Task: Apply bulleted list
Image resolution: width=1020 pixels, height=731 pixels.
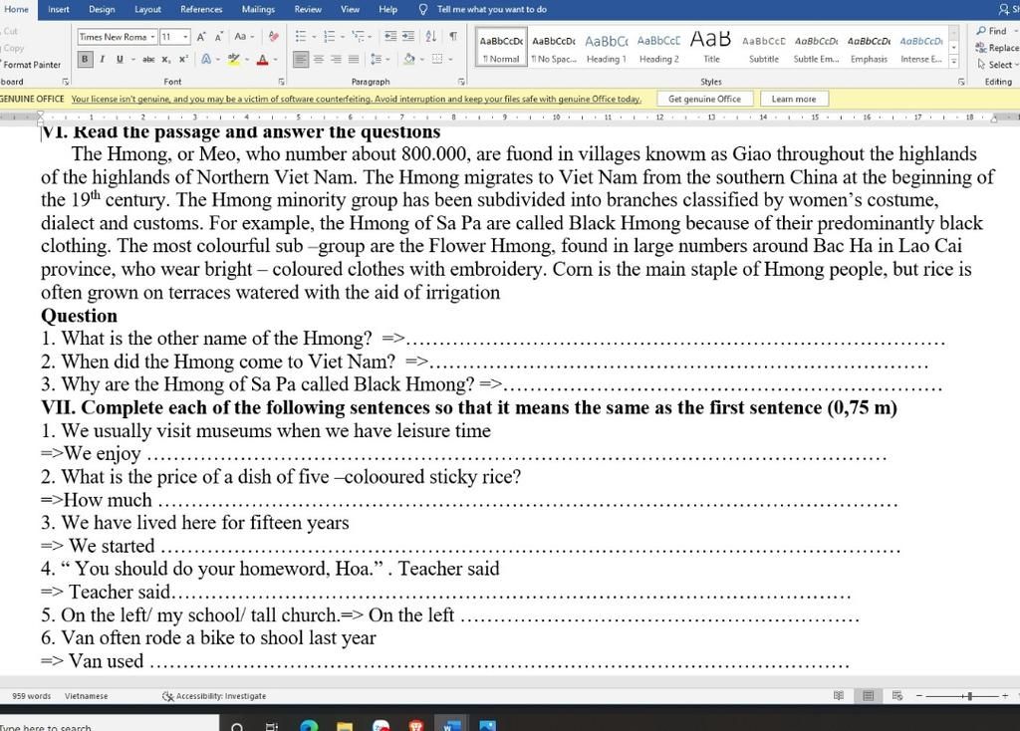Action: 300,37
